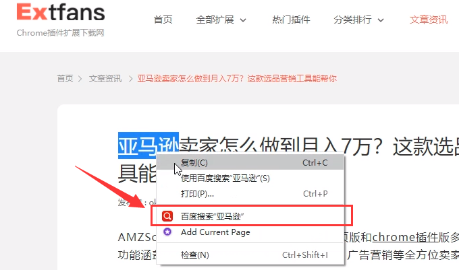Open the 热门插件 navigation item
This screenshot has width=459, height=270.
(x=291, y=20)
